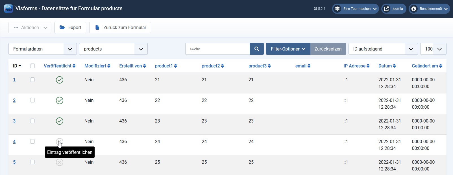Open the 100 list limit dropdown
Viewport: 453px width, 175px height.
coord(433,49)
